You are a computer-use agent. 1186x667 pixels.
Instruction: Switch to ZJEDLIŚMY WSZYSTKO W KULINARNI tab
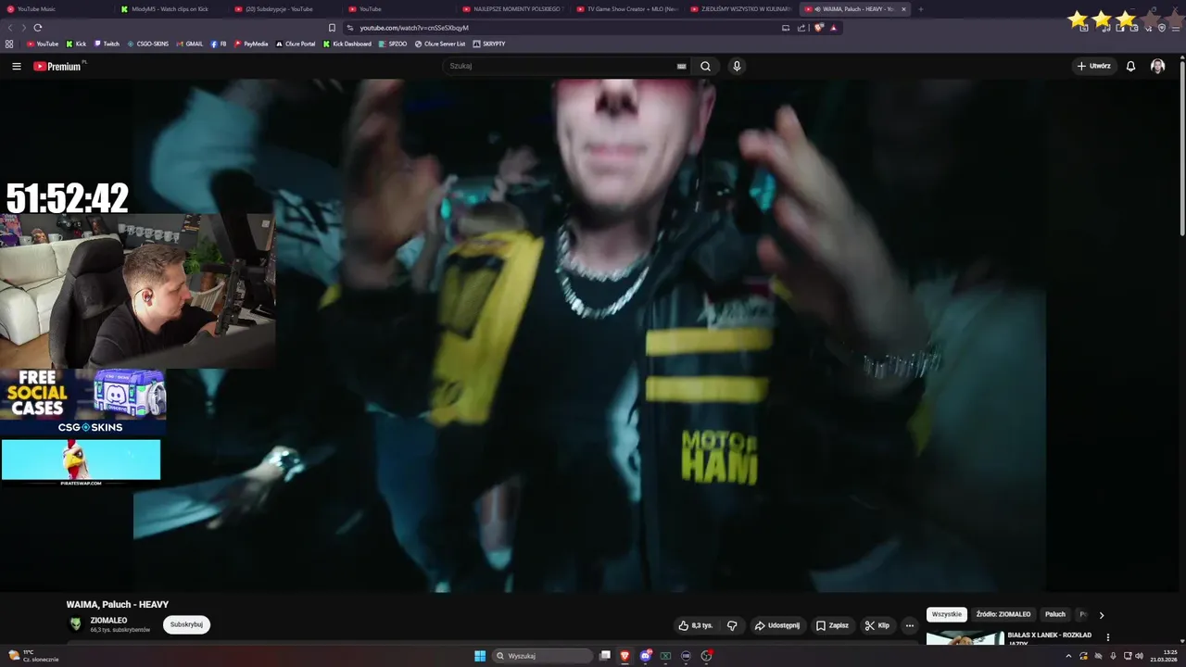(739, 9)
